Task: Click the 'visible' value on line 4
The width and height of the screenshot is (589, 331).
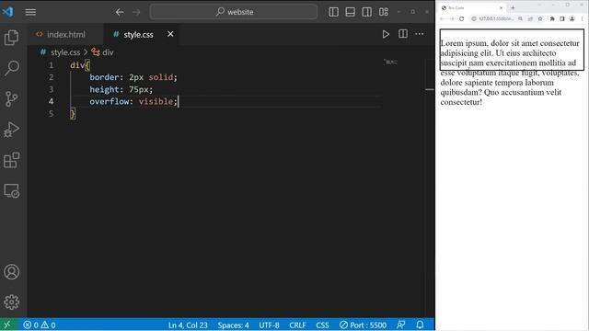Action: (x=156, y=102)
